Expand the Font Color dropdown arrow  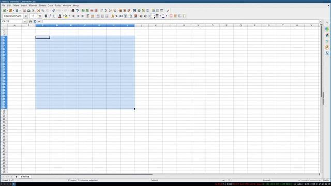point(63,16)
